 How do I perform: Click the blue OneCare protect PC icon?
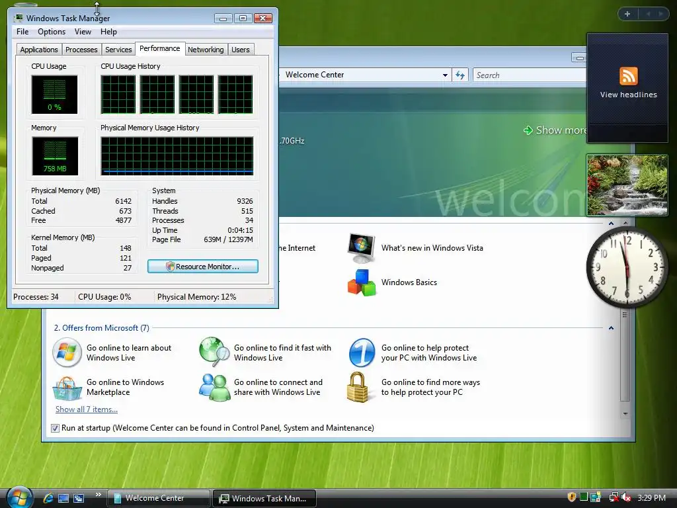click(x=362, y=353)
